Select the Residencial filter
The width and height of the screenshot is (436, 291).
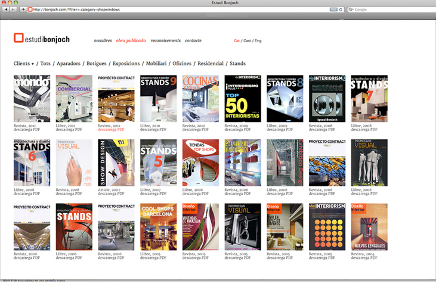click(x=211, y=64)
